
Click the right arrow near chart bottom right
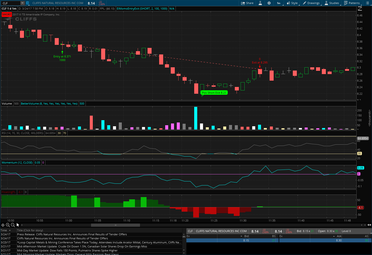[365, 225]
